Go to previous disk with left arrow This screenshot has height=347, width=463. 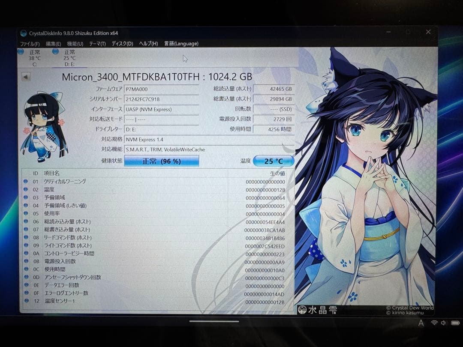coord(26,77)
